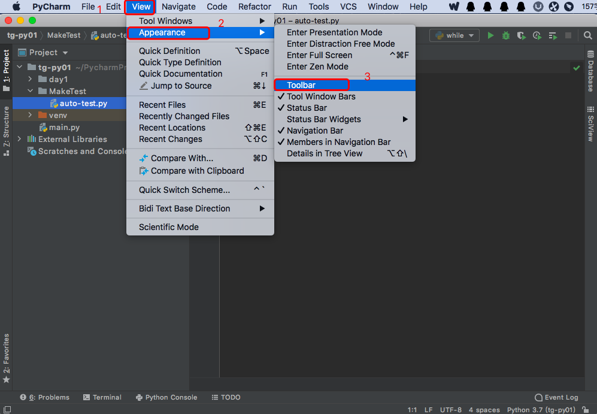
Task: Open the Apple menu
Action: pyautogui.click(x=16, y=7)
